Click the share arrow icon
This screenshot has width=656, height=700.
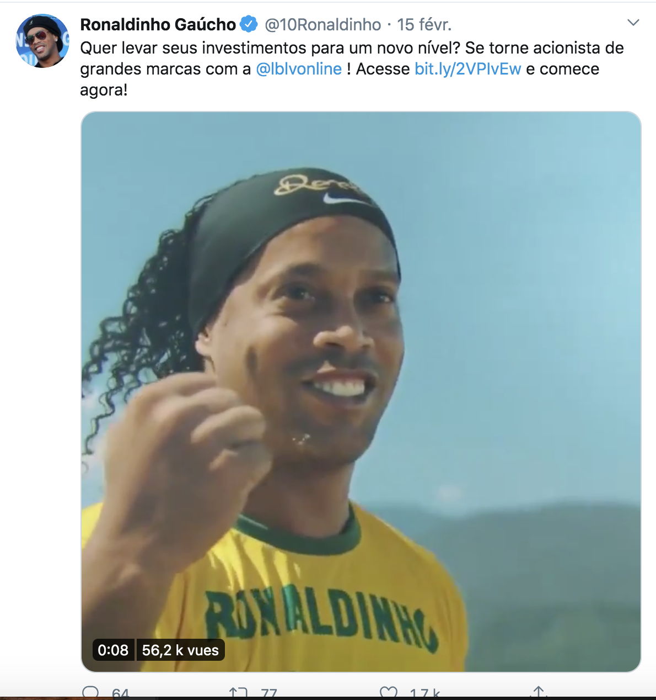click(x=539, y=692)
